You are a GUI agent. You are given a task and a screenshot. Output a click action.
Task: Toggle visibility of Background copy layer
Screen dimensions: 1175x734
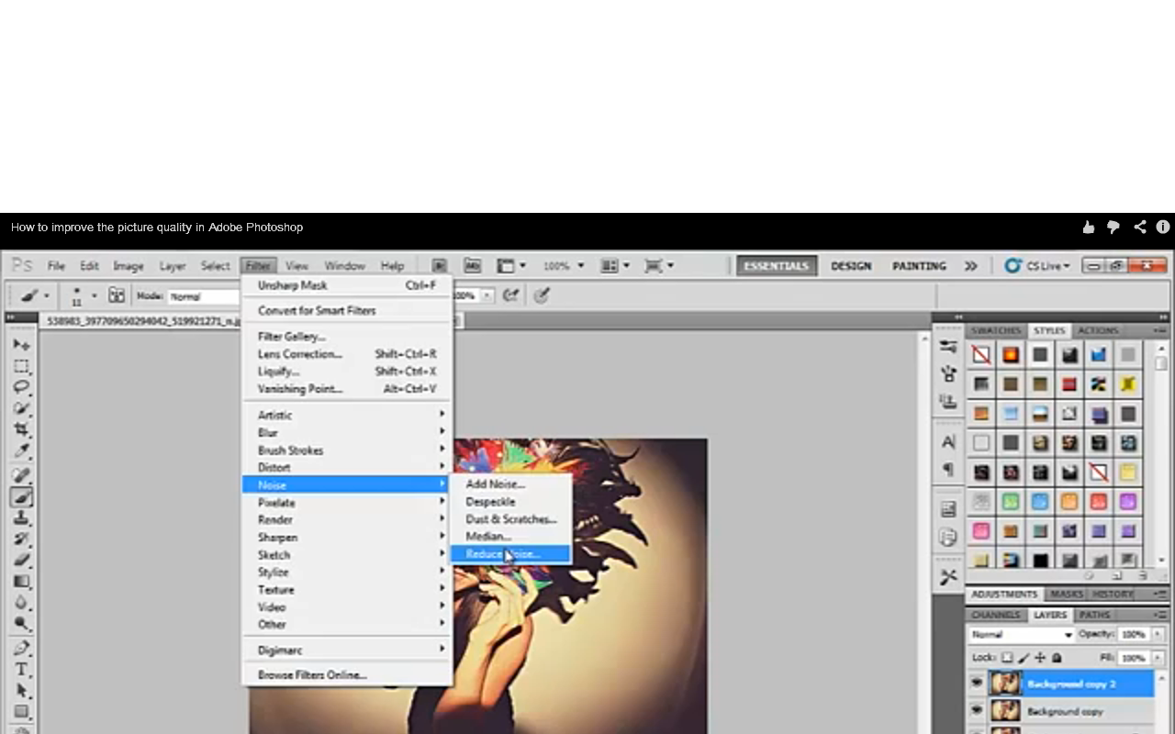pos(977,711)
